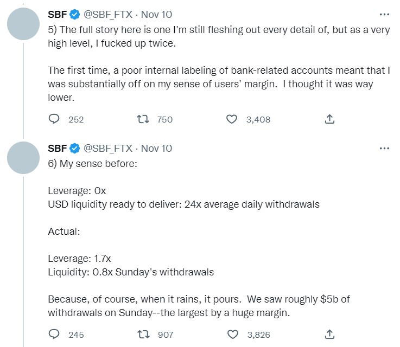This screenshot has width=400, height=347.
Task: Like the tweet with 3,408 likes
Action: 232,119
